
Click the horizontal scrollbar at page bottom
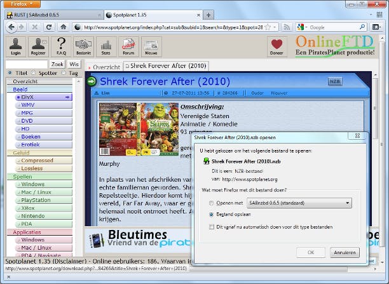pos(269,269)
